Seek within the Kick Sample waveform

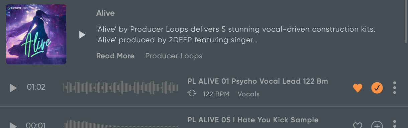[121, 124]
